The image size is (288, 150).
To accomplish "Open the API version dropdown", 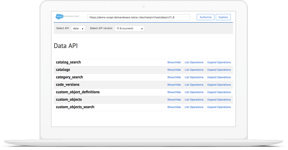I will pos(129,28).
